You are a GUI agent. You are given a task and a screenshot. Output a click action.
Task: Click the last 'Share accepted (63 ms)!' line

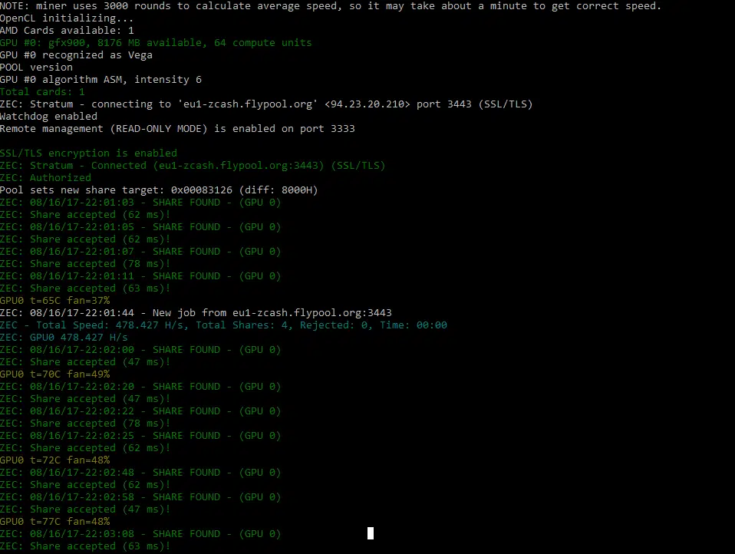tap(85, 546)
